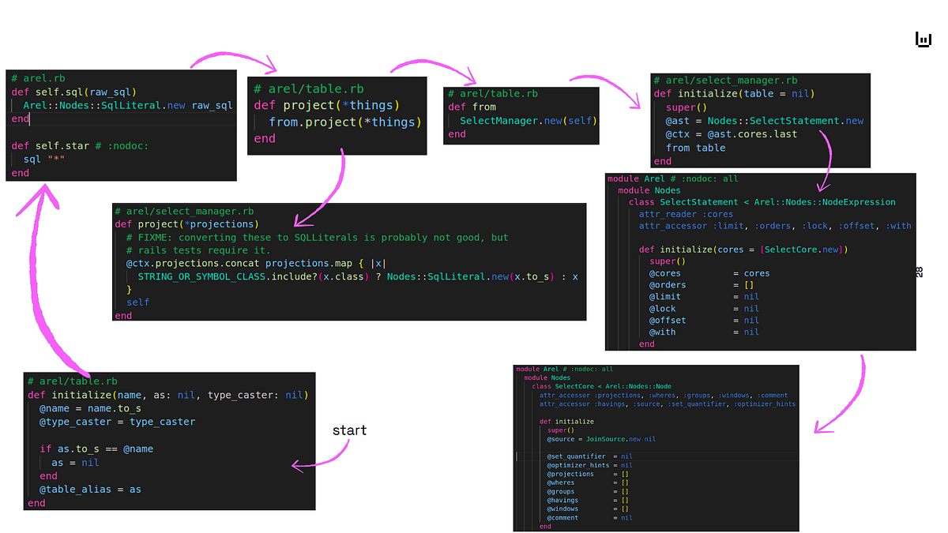Click the SelectManager.new(self) call line
Viewport: 948px width, 533px height.
[527, 120]
